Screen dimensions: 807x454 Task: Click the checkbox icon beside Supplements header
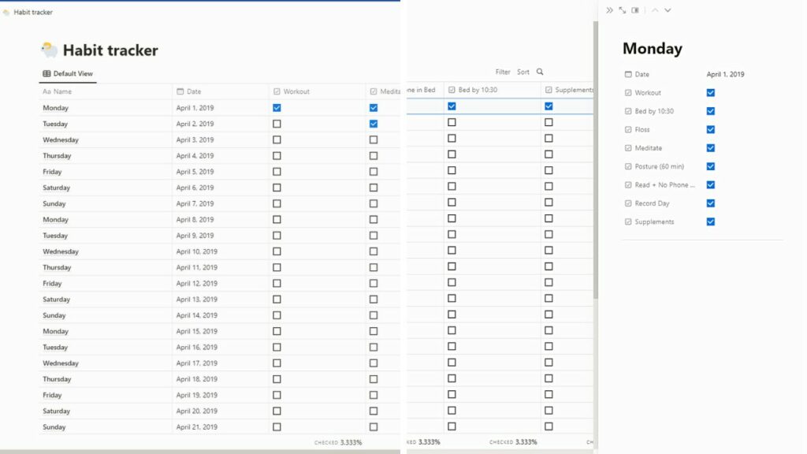coord(549,90)
